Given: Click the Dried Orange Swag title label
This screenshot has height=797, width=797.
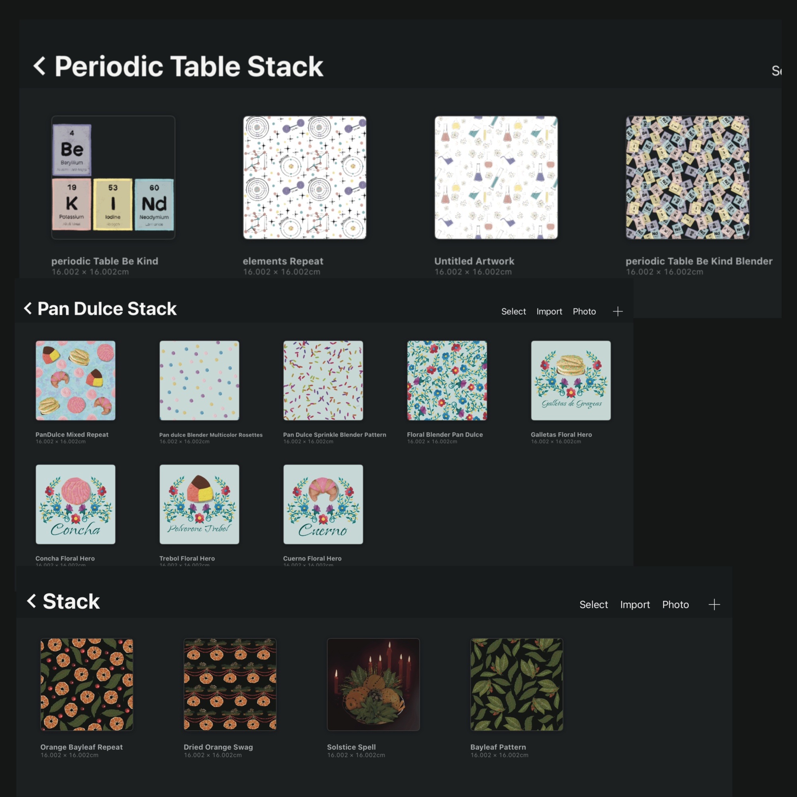Looking at the screenshot, I should coord(218,747).
